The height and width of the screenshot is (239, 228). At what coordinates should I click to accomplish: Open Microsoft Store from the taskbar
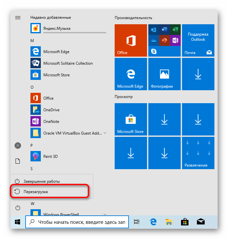tap(185, 222)
